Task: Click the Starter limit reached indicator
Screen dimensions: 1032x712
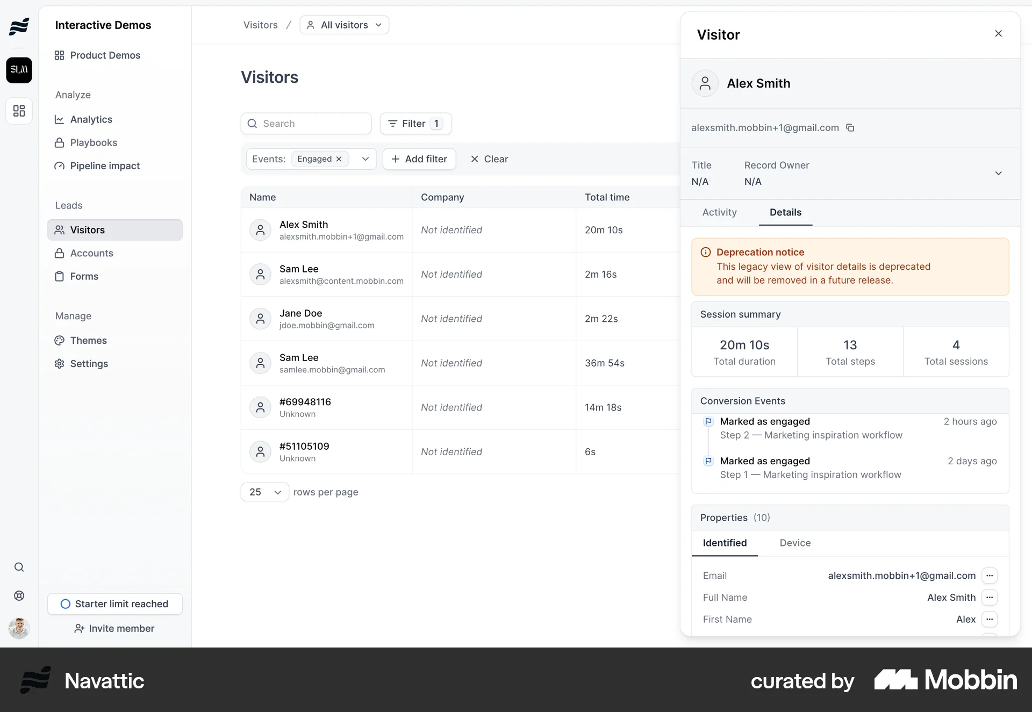Action: pos(114,604)
